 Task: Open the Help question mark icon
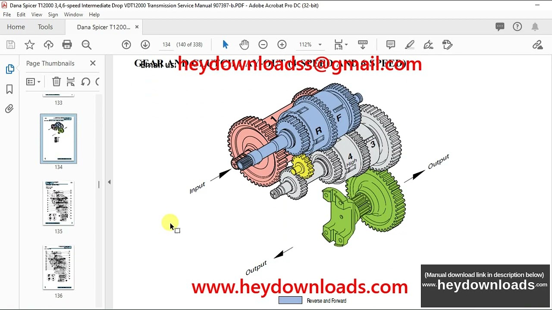click(517, 27)
